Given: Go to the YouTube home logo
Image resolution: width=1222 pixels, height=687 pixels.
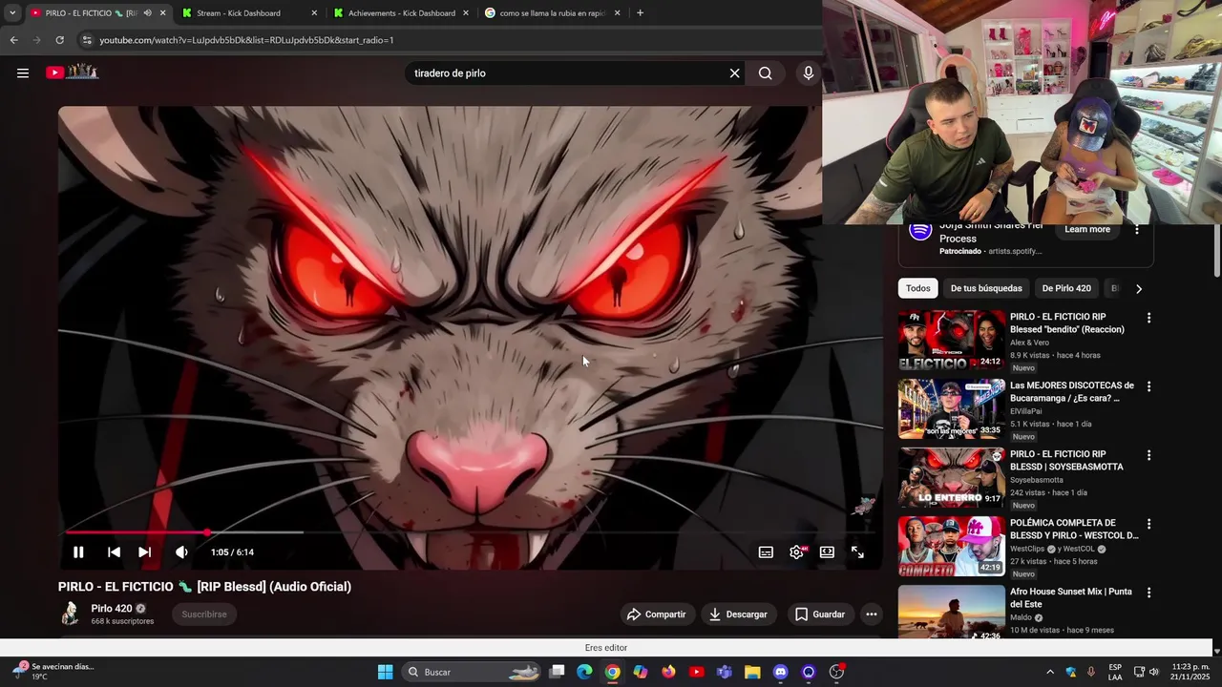Looking at the screenshot, I should coord(72,73).
